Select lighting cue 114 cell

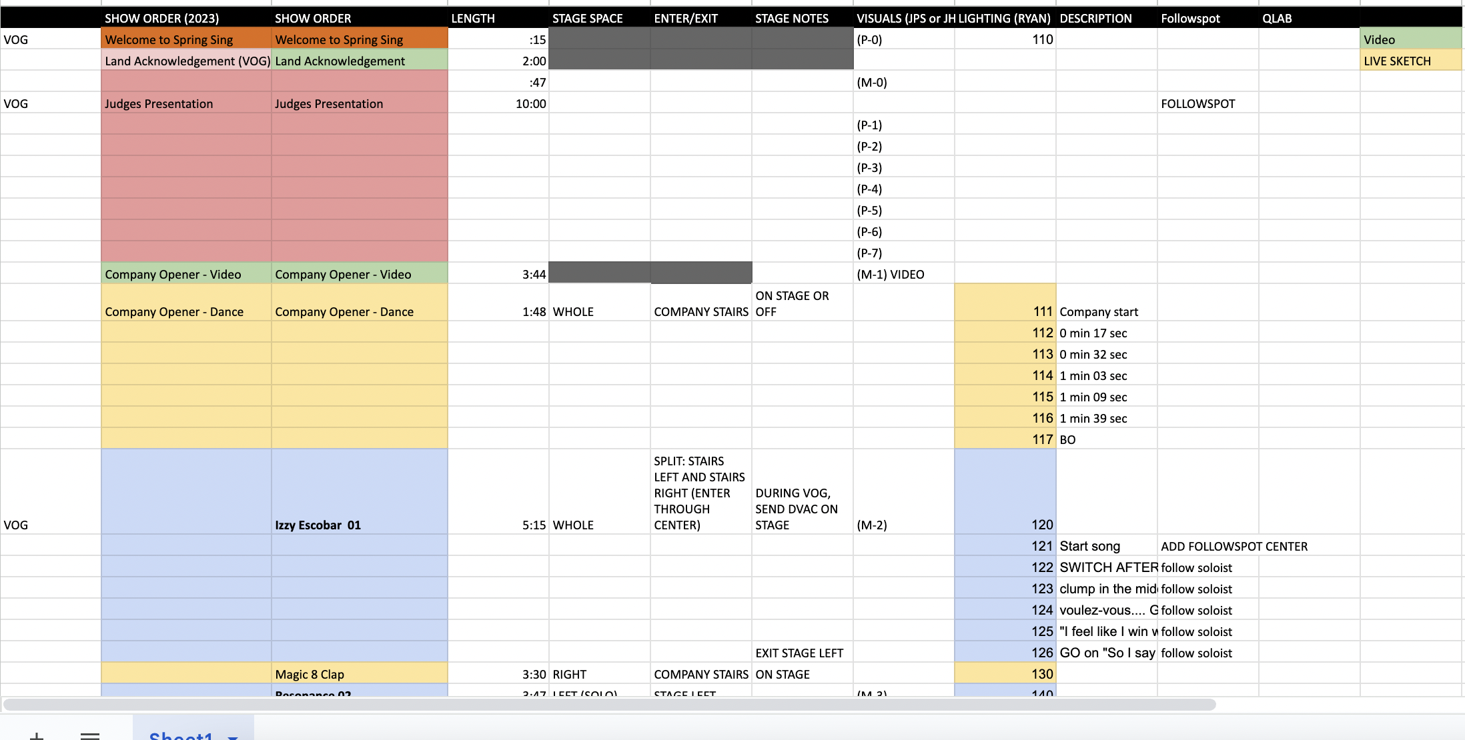tap(1005, 375)
